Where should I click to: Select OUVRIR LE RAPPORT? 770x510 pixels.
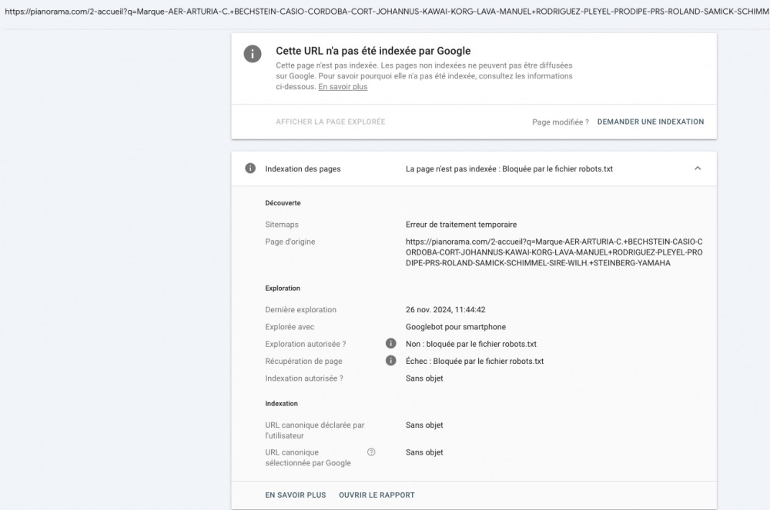coord(377,495)
